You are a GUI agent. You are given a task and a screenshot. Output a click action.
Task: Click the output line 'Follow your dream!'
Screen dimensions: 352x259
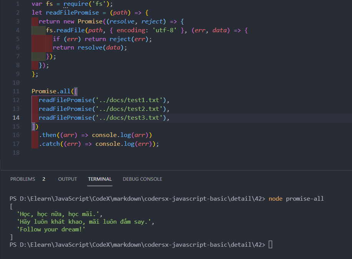click(x=51, y=229)
